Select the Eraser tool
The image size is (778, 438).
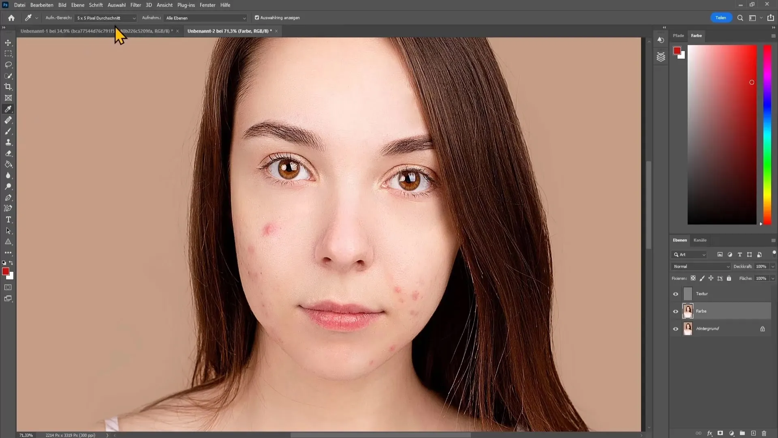[x=8, y=153]
